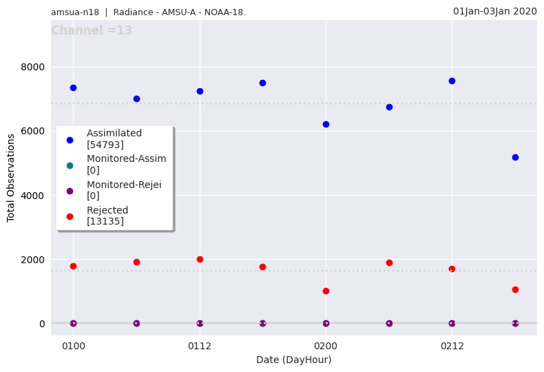The image size is (544, 372).
Task: Click the teal Monitored-Assim legend marker
Action: tap(70, 165)
